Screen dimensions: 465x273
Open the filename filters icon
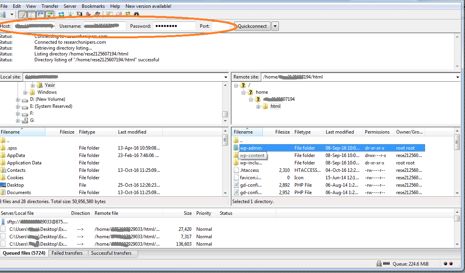[x=109, y=14]
